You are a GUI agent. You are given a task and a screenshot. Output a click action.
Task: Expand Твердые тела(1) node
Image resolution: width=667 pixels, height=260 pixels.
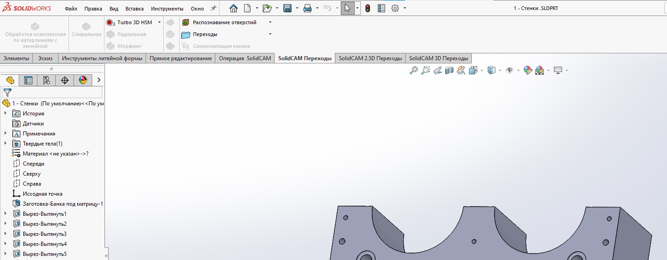coord(5,144)
